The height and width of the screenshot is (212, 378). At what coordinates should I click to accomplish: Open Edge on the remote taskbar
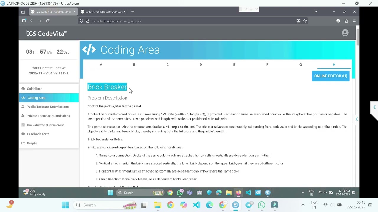pyautogui.click(x=219, y=193)
